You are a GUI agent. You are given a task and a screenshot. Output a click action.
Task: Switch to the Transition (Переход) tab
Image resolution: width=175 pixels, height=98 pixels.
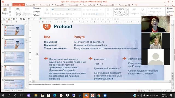pos(59,5)
